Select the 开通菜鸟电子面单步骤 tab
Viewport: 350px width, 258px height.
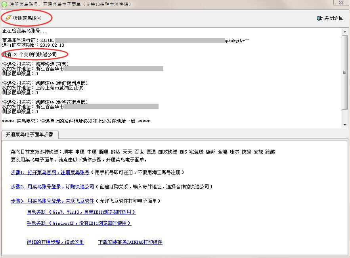click(x=30, y=135)
